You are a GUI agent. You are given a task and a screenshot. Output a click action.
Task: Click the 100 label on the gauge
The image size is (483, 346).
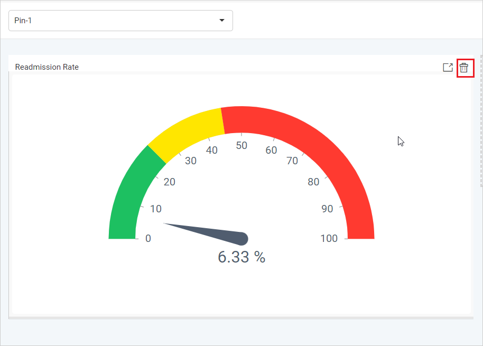(x=329, y=238)
